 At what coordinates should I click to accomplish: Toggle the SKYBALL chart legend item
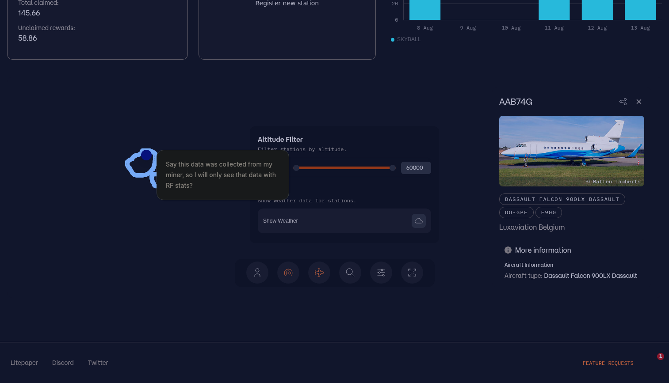(x=405, y=39)
